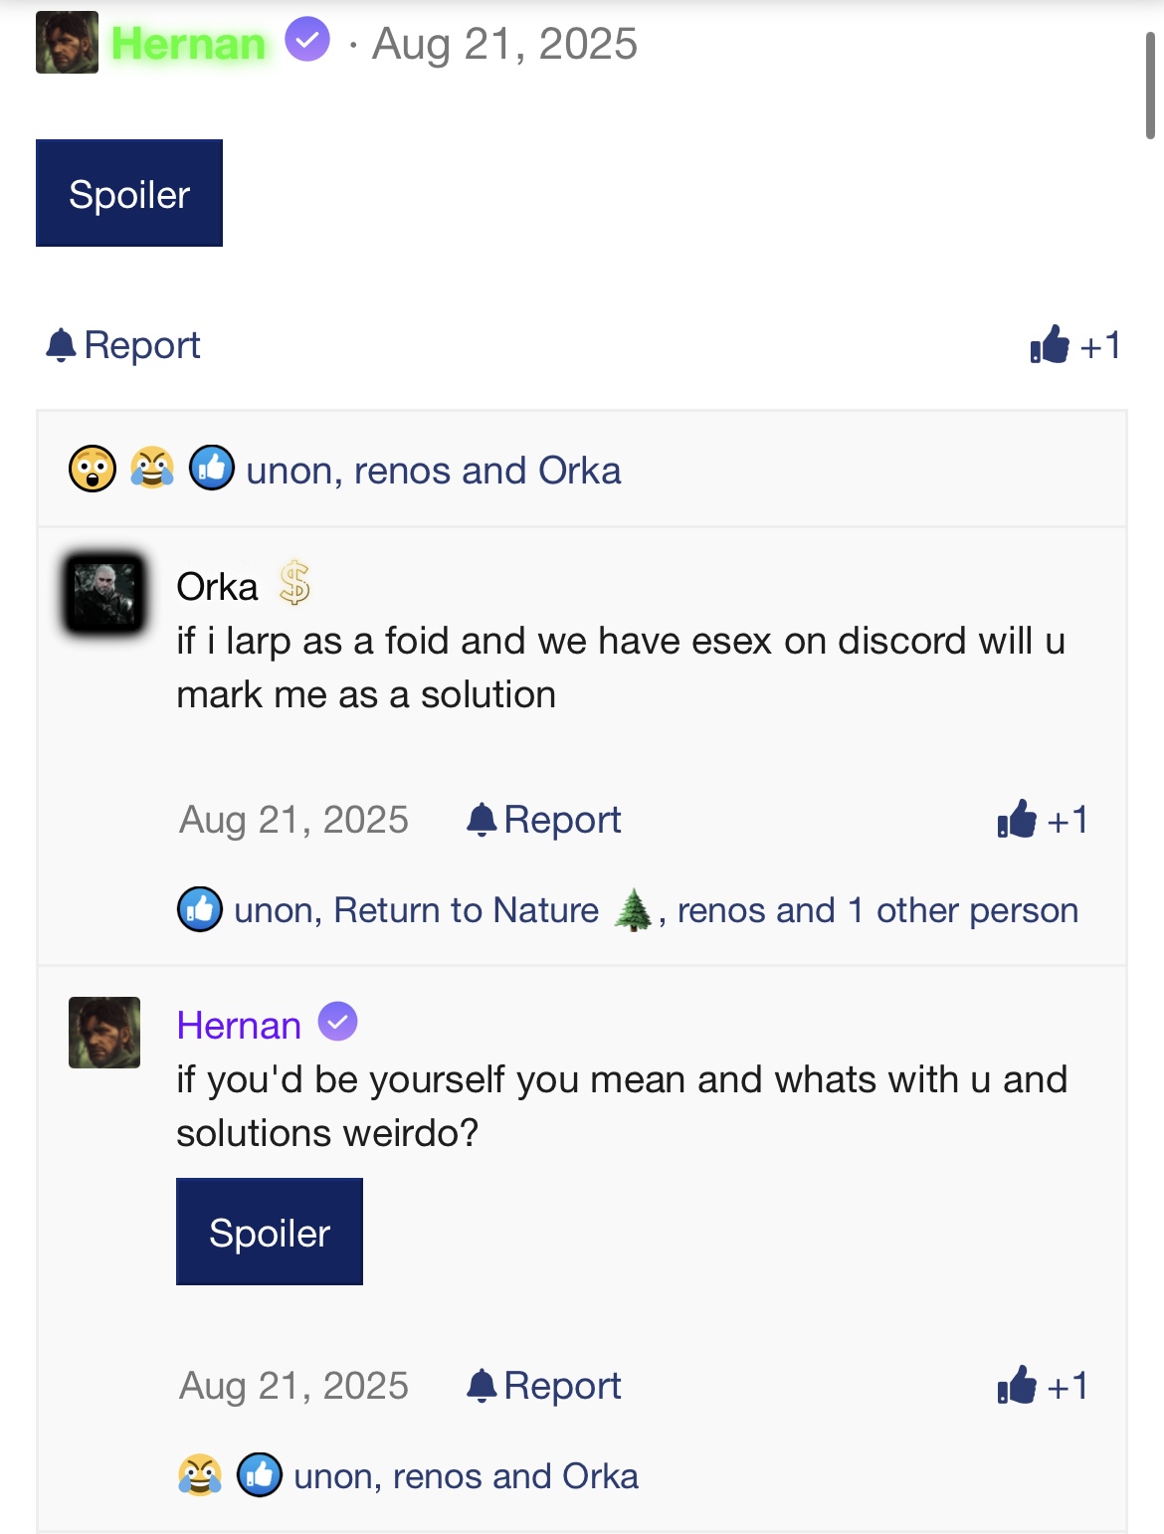
Task: Open the '1 other person' reactions list
Action: (x=963, y=910)
